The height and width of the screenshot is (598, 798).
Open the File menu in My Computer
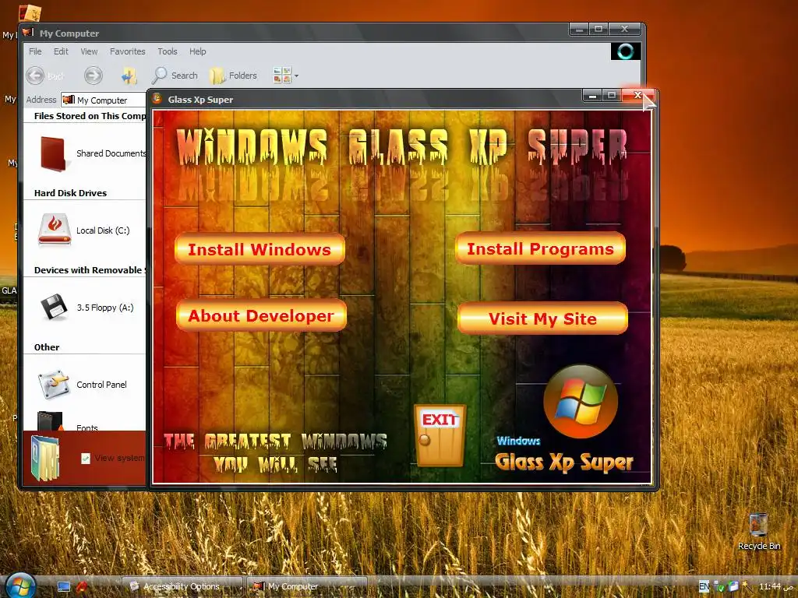35,51
